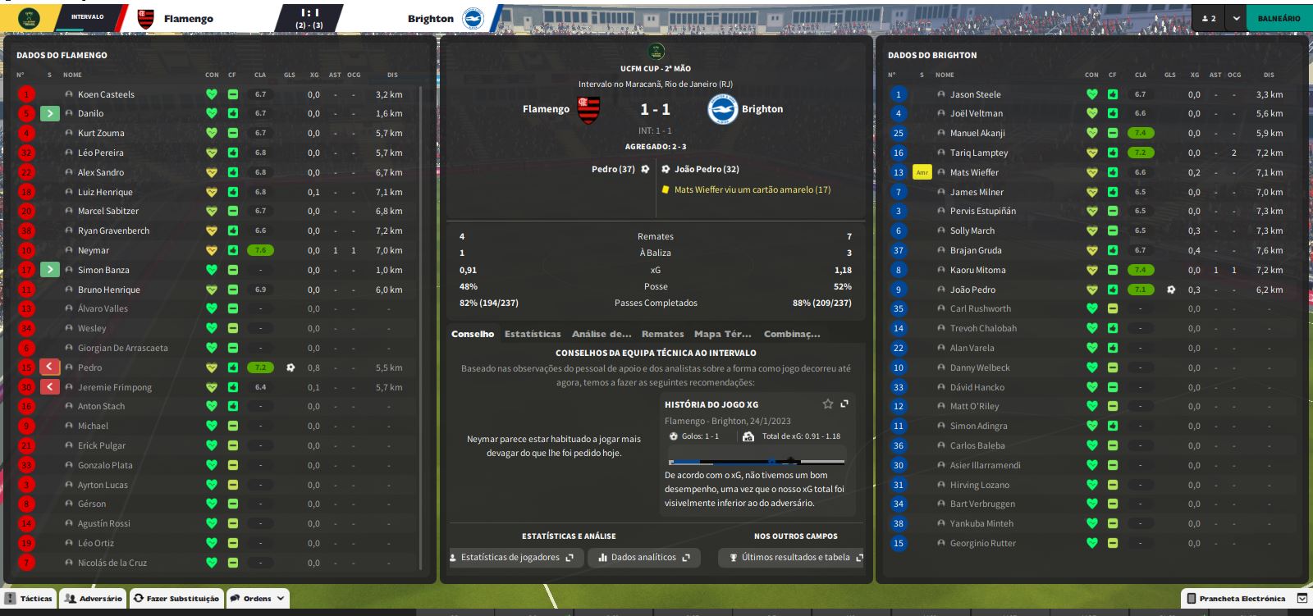Click the Balneário button
The width and height of the screenshot is (1313, 616).
[1278, 18]
